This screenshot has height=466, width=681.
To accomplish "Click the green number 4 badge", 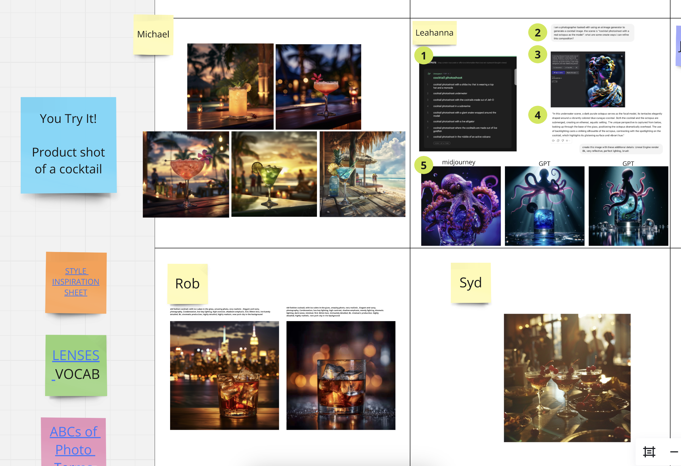I will tap(538, 115).
